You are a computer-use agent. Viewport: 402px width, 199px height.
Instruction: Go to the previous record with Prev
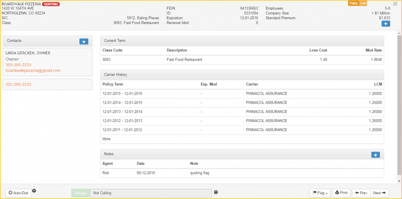click(x=361, y=193)
